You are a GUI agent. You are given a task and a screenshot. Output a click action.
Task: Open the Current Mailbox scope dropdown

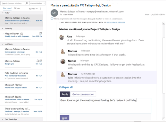(x=37, y=3)
